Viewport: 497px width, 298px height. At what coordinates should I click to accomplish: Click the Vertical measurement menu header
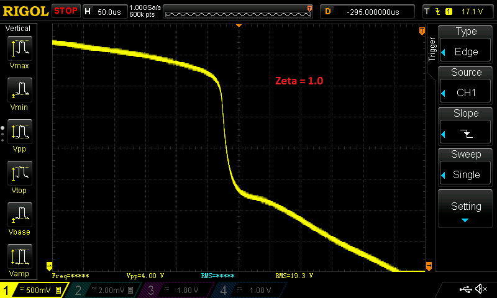18,29
